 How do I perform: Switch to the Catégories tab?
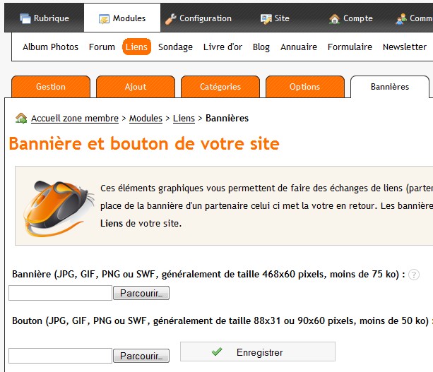click(x=220, y=87)
